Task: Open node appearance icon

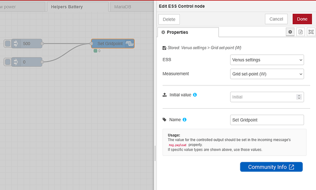Action: point(311,32)
